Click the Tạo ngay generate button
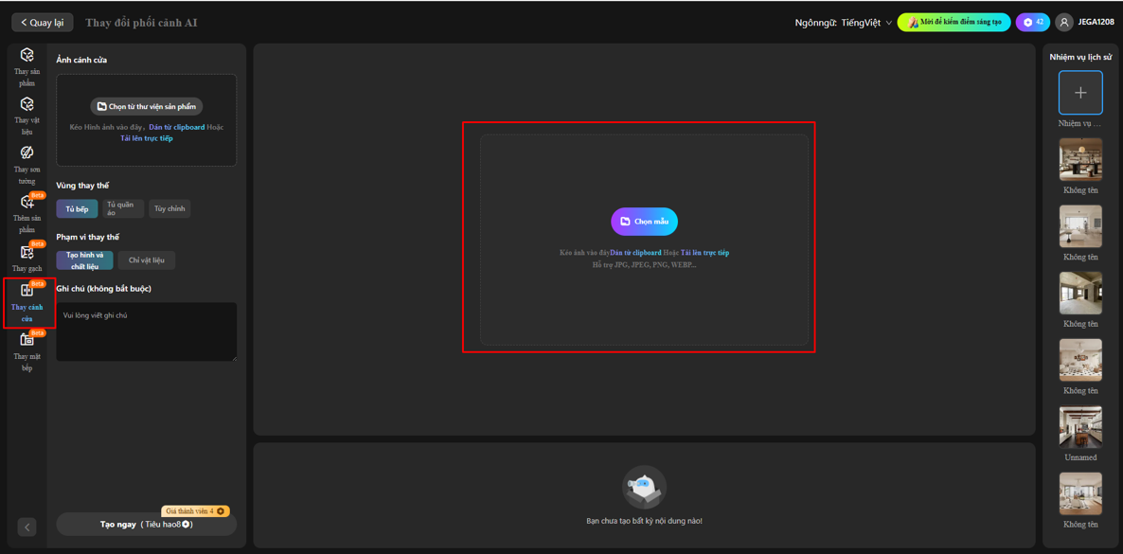 pos(146,524)
